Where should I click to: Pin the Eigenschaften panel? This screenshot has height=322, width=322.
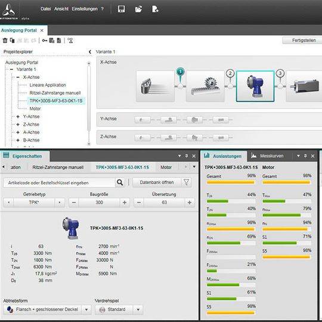click(x=187, y=156)
